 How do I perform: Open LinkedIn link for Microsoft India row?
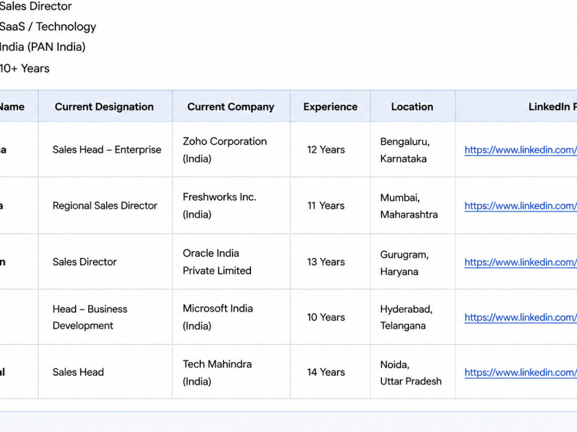point(520,317)
